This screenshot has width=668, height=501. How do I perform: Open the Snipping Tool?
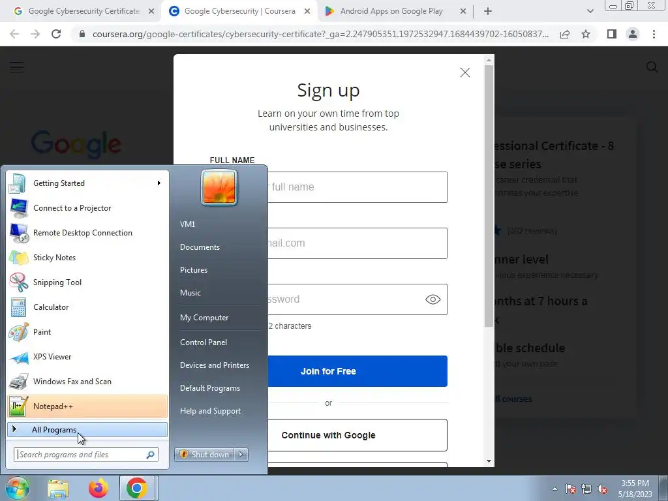pyautogui.click(x=87, y=282)
